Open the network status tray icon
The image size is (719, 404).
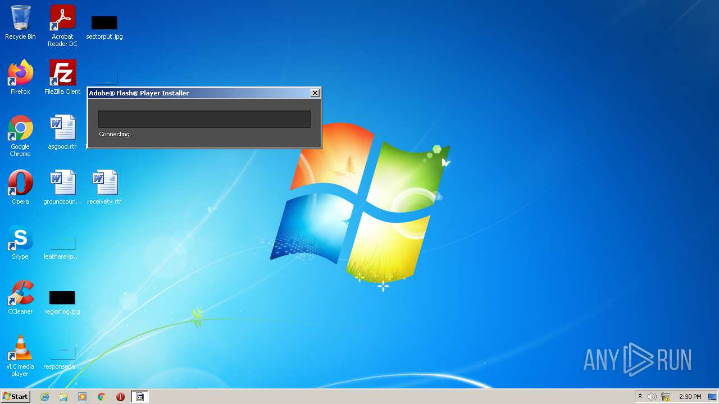point(666,397)
